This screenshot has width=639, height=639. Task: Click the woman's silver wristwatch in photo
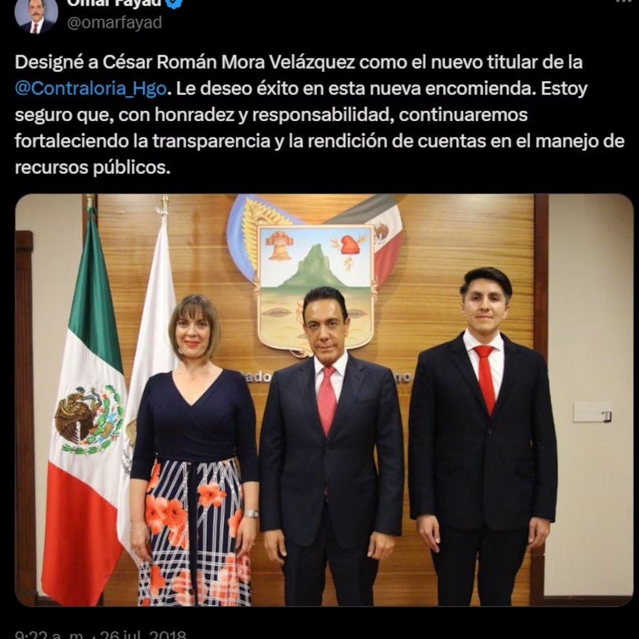[x=251, y=513]
